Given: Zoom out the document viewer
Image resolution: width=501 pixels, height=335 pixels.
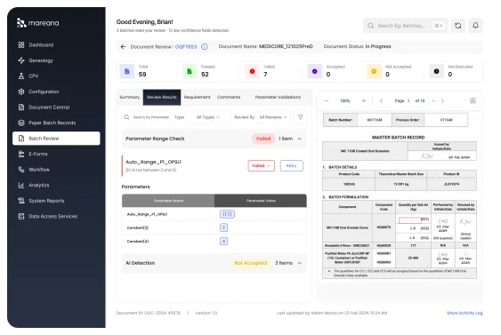Looking at the screenshot, I should [327, 100].
